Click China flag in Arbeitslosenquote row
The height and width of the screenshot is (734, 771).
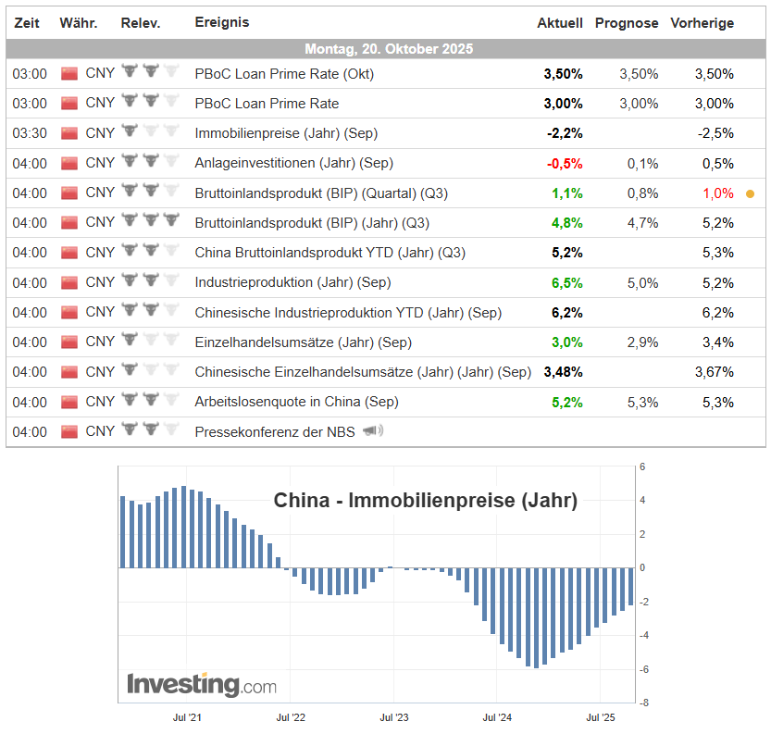point(69,402)
